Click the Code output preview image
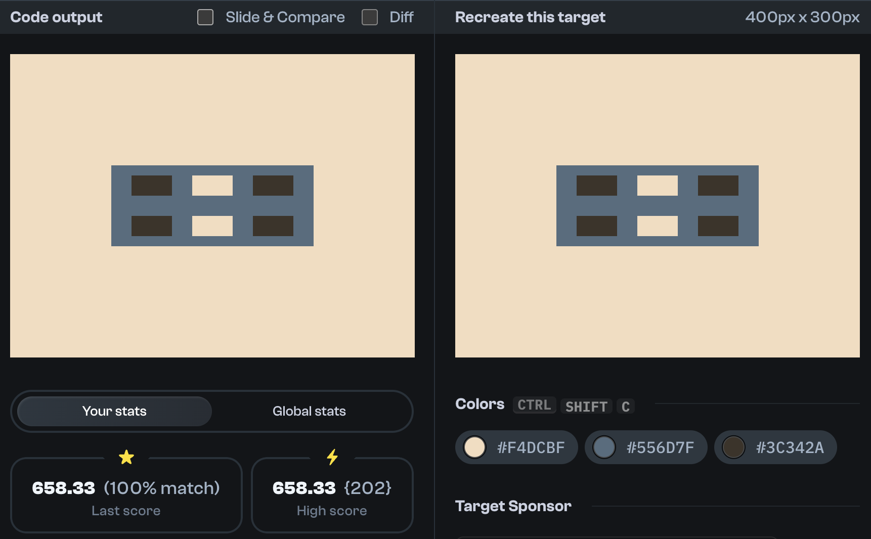The height and width of the screenshot is (539, 871). pyautogui.click(x=212, y=205)
